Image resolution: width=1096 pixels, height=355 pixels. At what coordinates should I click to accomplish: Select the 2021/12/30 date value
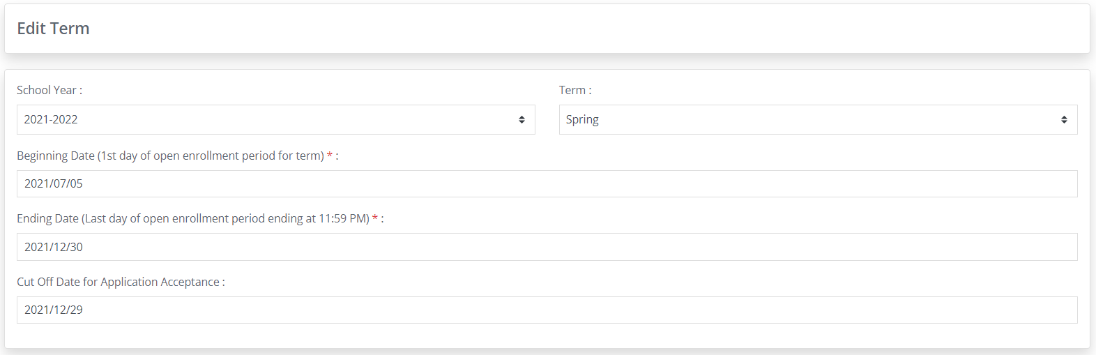click(54, 248)
